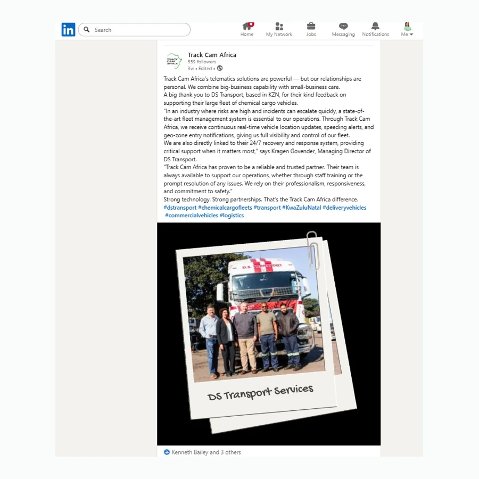
Task: Go to Jobs
Action: click(x=311, y=29)
